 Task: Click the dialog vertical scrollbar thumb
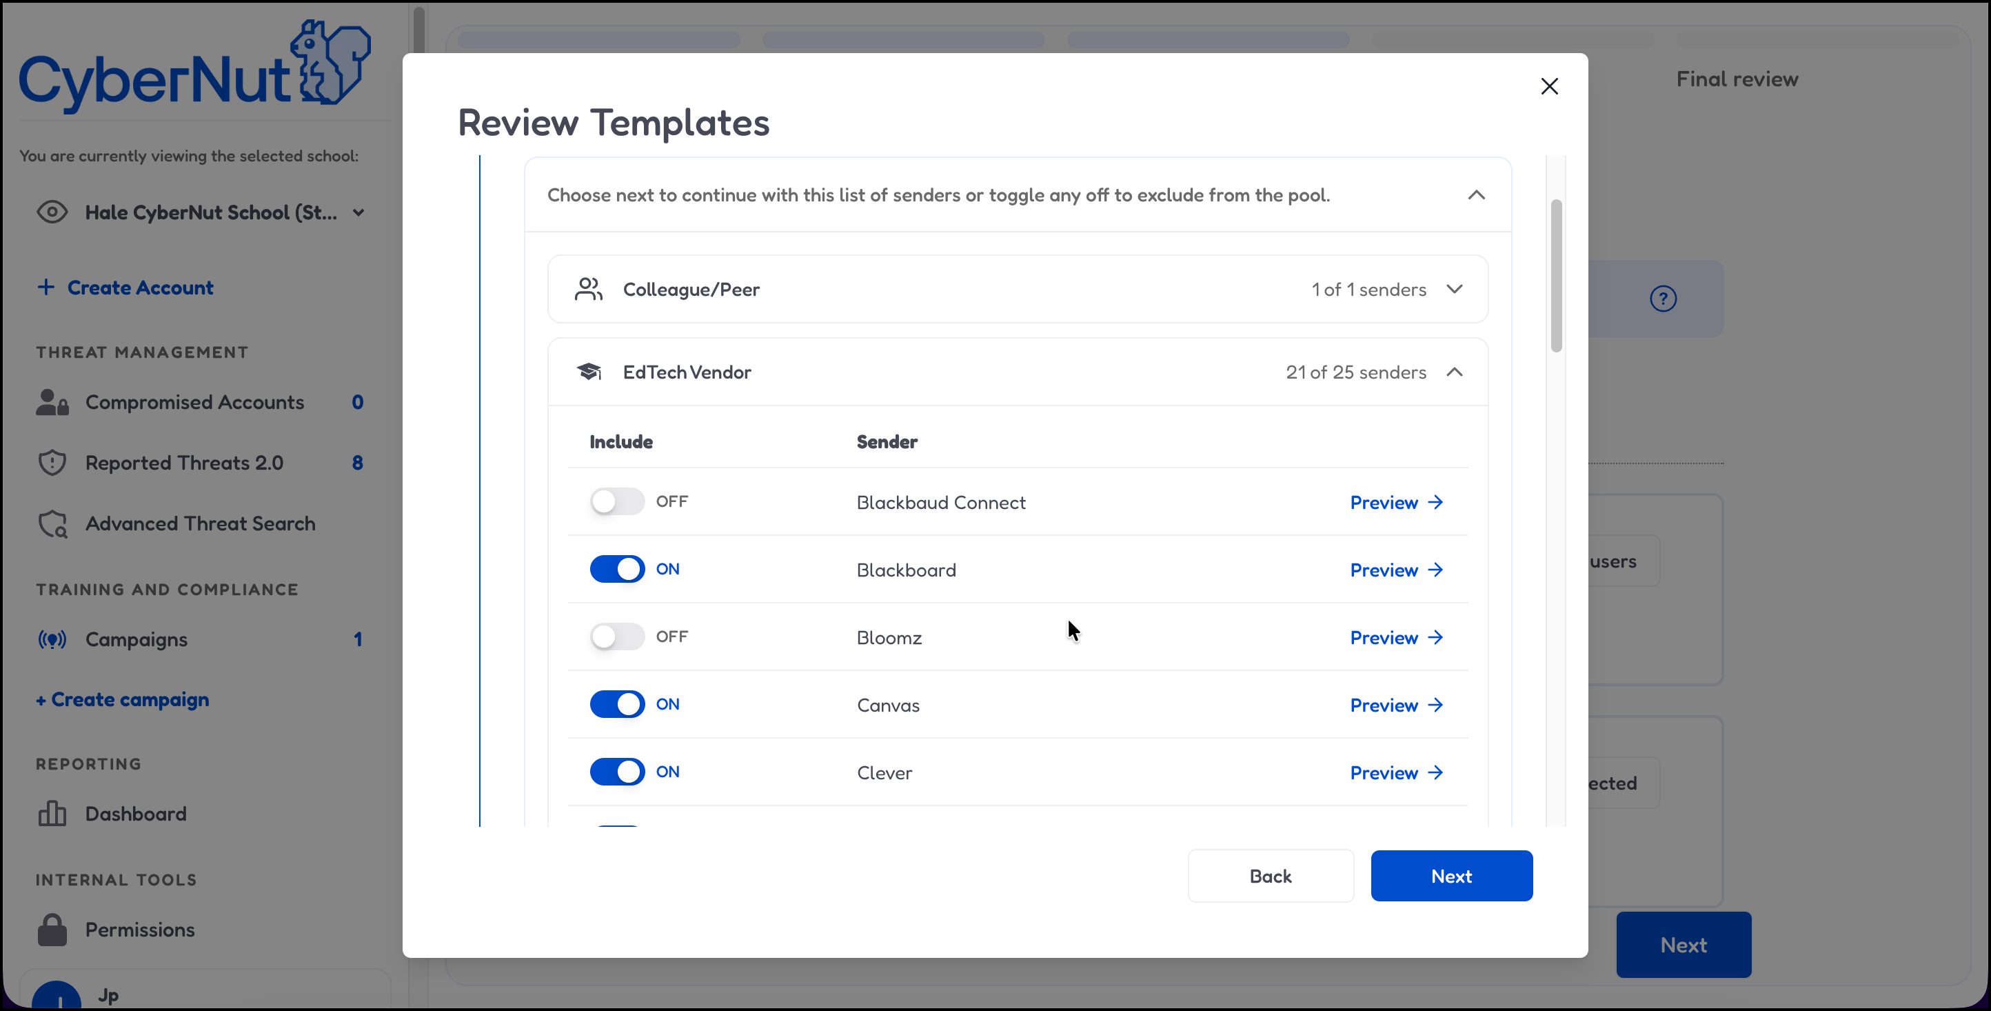click(1556, 276)
